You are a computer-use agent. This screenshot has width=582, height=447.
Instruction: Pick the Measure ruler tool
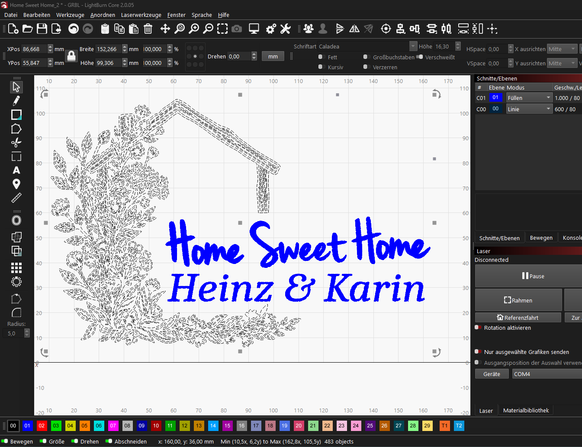coord(16,198)
